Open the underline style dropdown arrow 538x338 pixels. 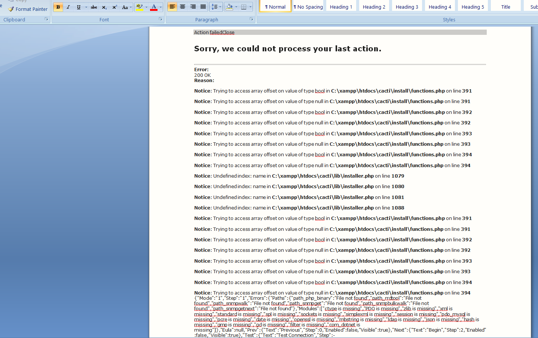(x=86, y=7)
